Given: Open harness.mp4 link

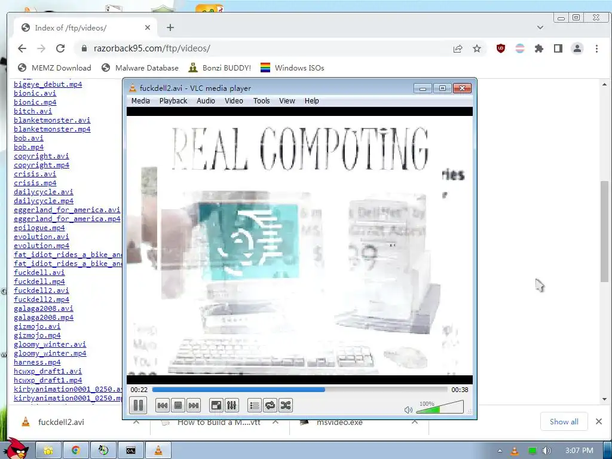Looking at the screenshot, I should tap(37, 362).
